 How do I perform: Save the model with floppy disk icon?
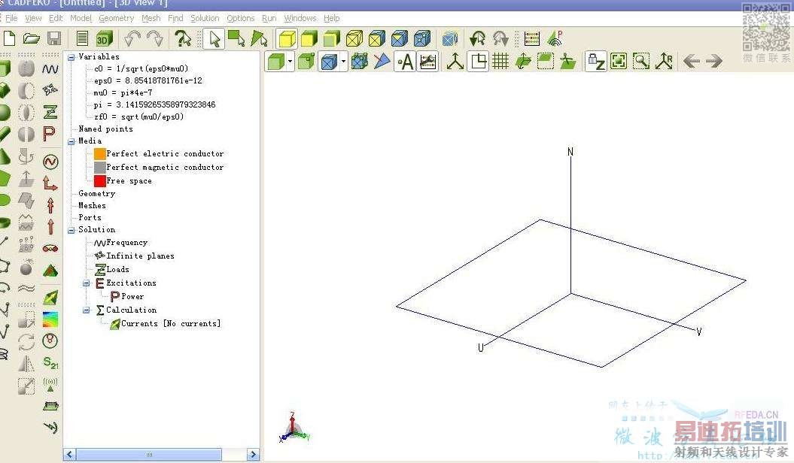click(x=53, y=38)
